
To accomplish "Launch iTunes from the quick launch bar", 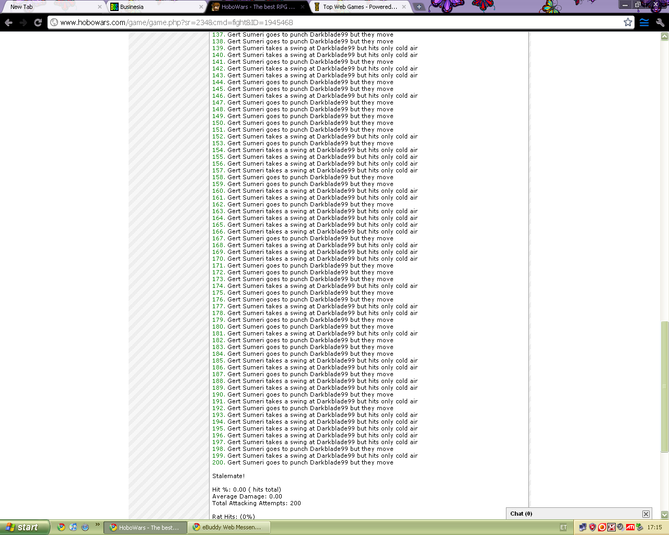I will pos(73,527).
